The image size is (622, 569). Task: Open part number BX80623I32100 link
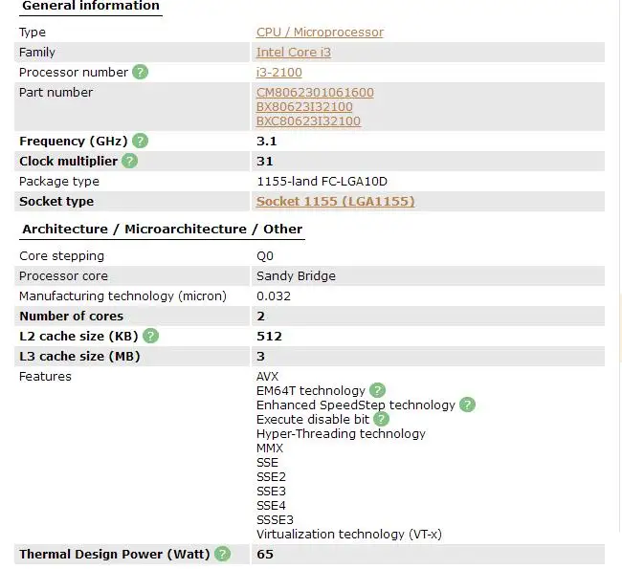coord(304,107)
